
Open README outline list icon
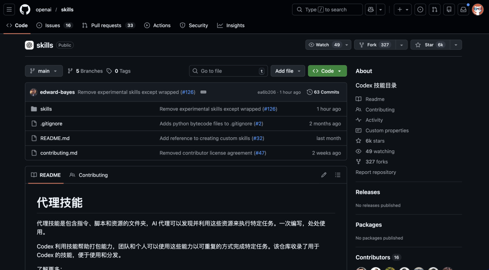click(x=338, y=175)
